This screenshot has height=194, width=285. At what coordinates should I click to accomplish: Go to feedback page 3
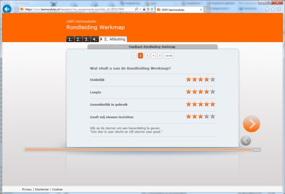point(147,56)
